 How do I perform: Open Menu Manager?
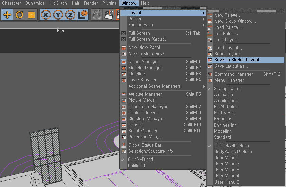click(x=246, y=80)
